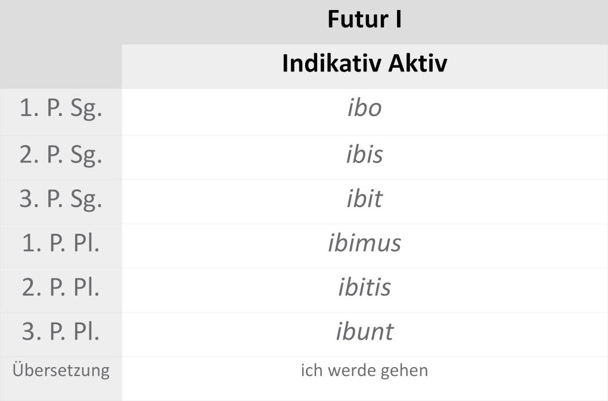Click the word 'Futur' in the title
608x401 pixels.
pyautogui.click(x=354, y=20)
